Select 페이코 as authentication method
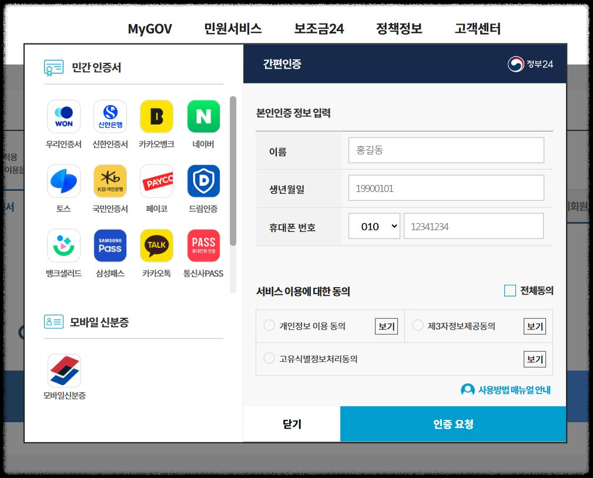Screen dimensions: 593x478 [156, 181]
